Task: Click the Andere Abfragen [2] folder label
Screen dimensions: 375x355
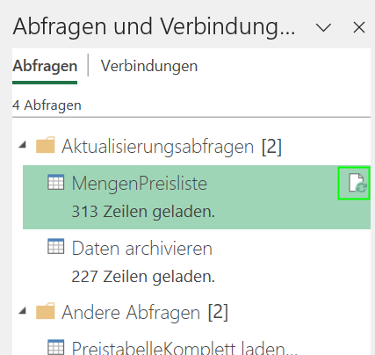Action: (x=145, y=312)
